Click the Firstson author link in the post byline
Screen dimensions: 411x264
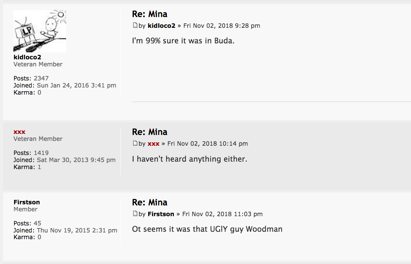tap(161, 214)
